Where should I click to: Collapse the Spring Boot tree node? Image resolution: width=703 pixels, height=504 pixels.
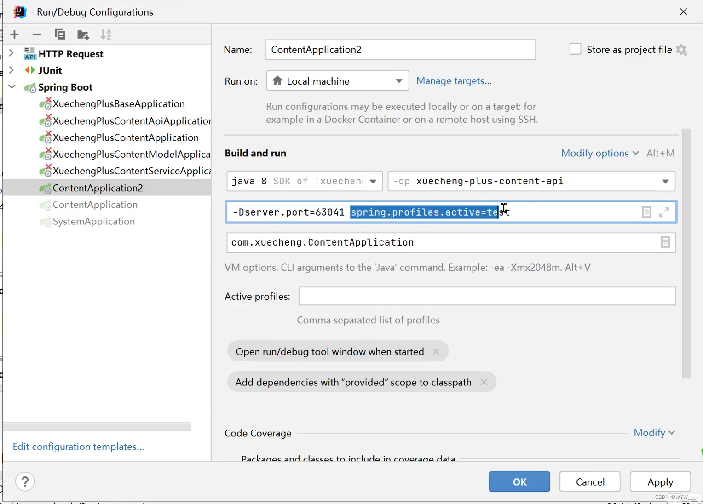12,86
